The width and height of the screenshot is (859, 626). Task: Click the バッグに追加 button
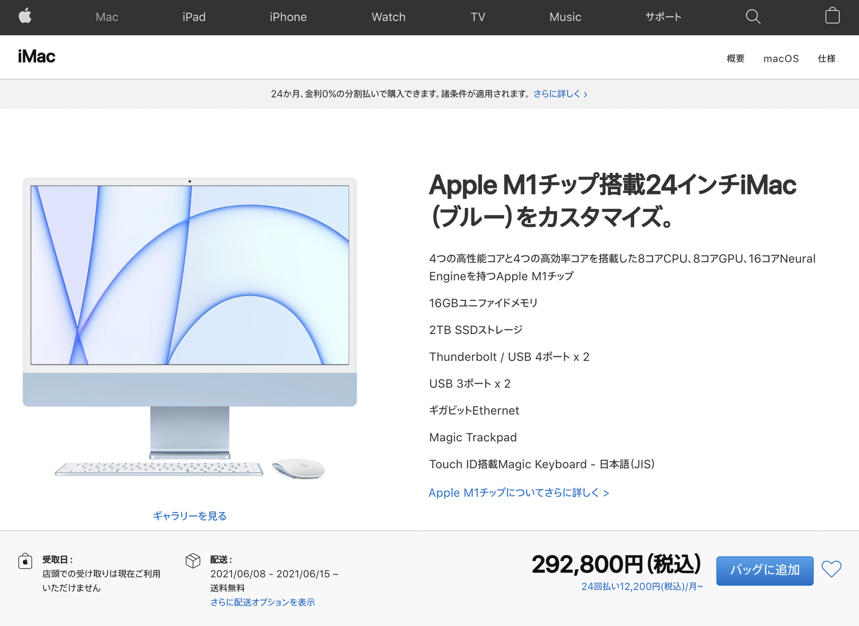[x=765, y=571]
